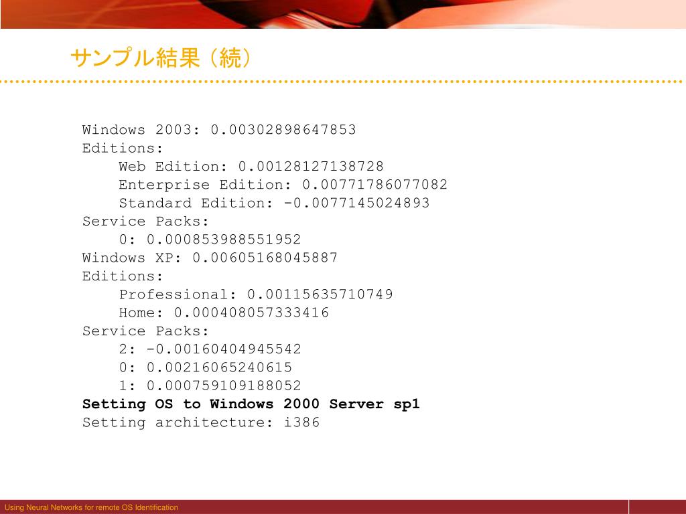Select 'Windows XP: 0.00605168045887' line
Image resolution: width=686 pixels, height=514 pixels.
pos(210,258)
